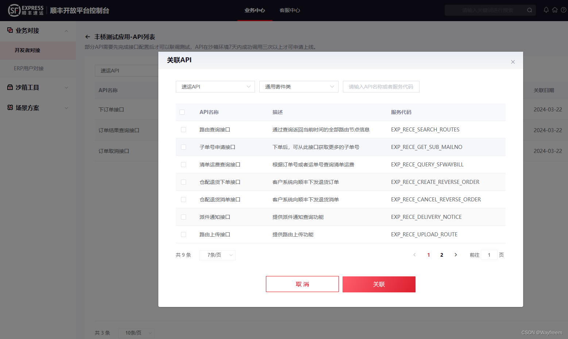Viewport: 568px width, 339px height.
Task: Click EXP_RECE_SEARCH_ROUTES service code
Action: point(425,130)
